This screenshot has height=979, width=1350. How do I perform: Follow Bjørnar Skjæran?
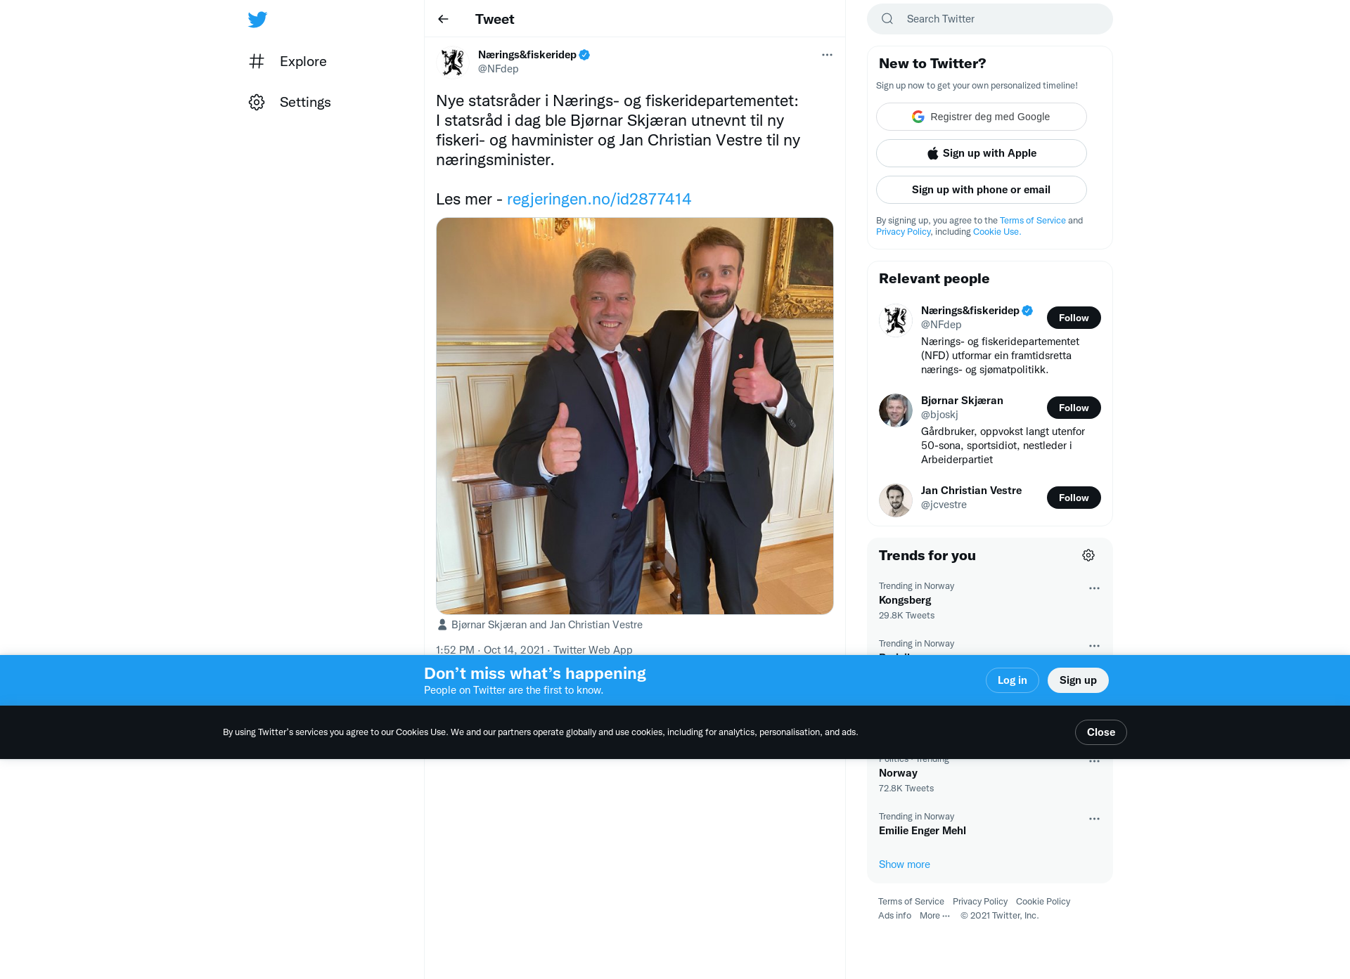(1074, 408)
